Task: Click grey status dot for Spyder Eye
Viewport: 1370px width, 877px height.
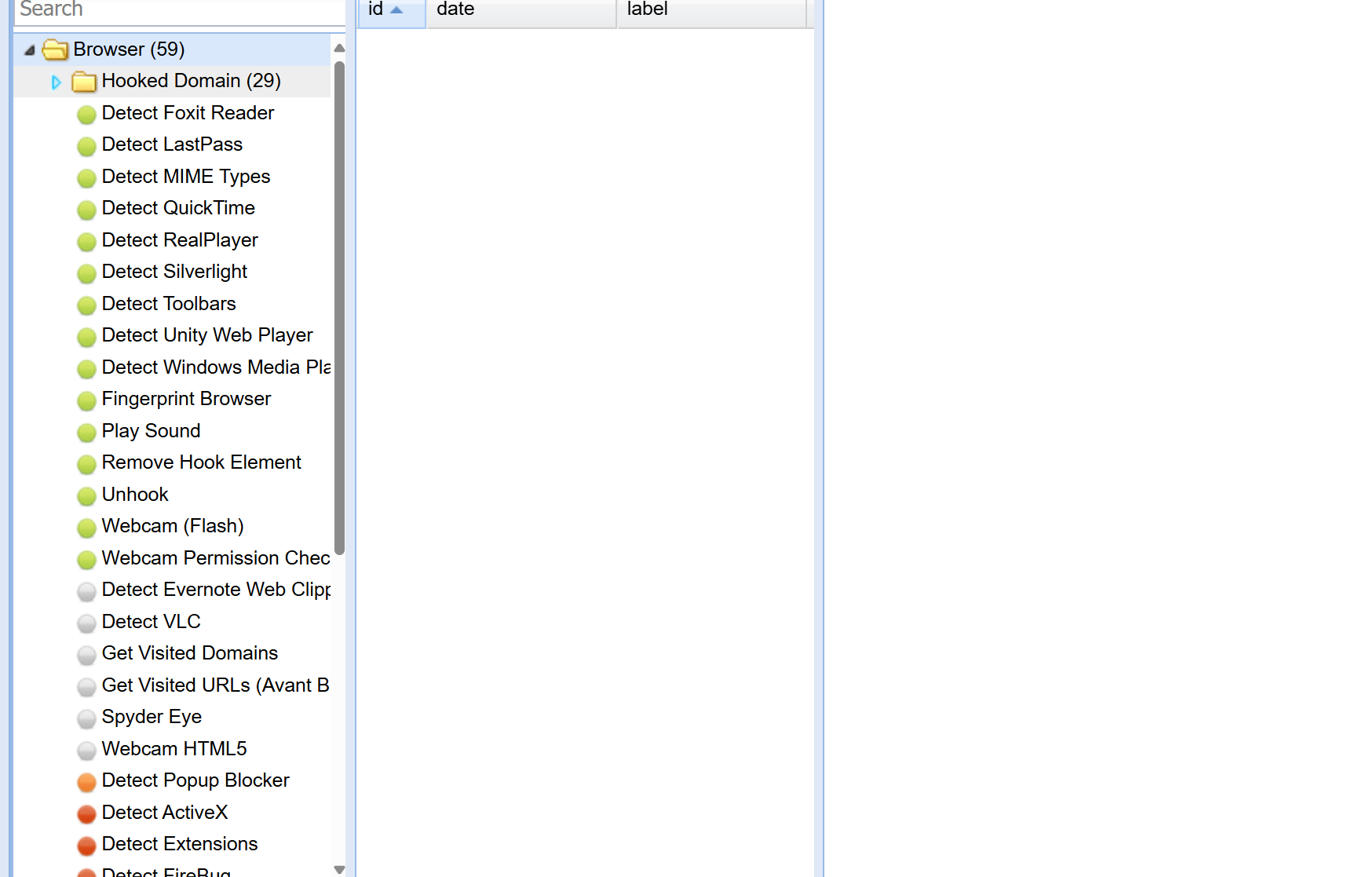Action: 87,718
